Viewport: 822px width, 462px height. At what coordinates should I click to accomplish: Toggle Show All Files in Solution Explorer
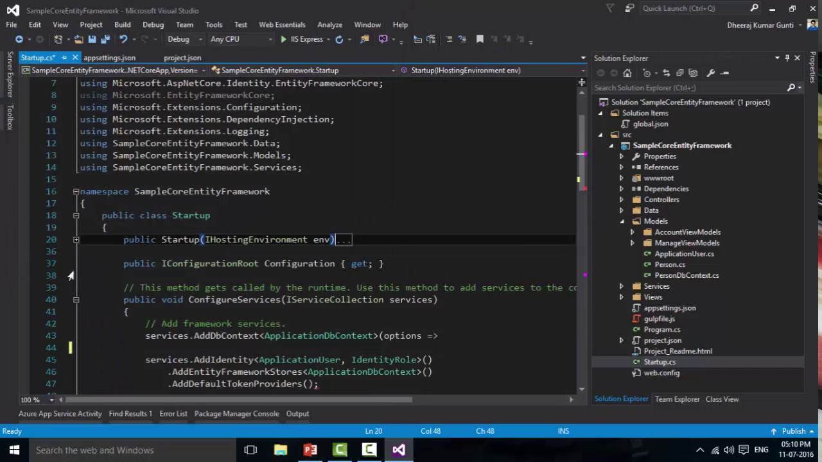pyautogui.click(x=693, y=73)
